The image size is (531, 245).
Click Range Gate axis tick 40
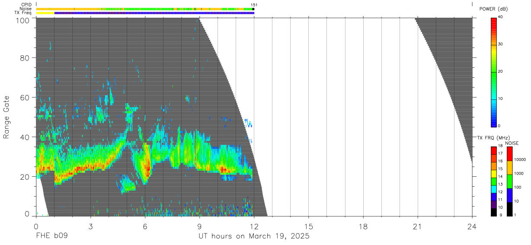pyautogui.click(x=25, y=137)
